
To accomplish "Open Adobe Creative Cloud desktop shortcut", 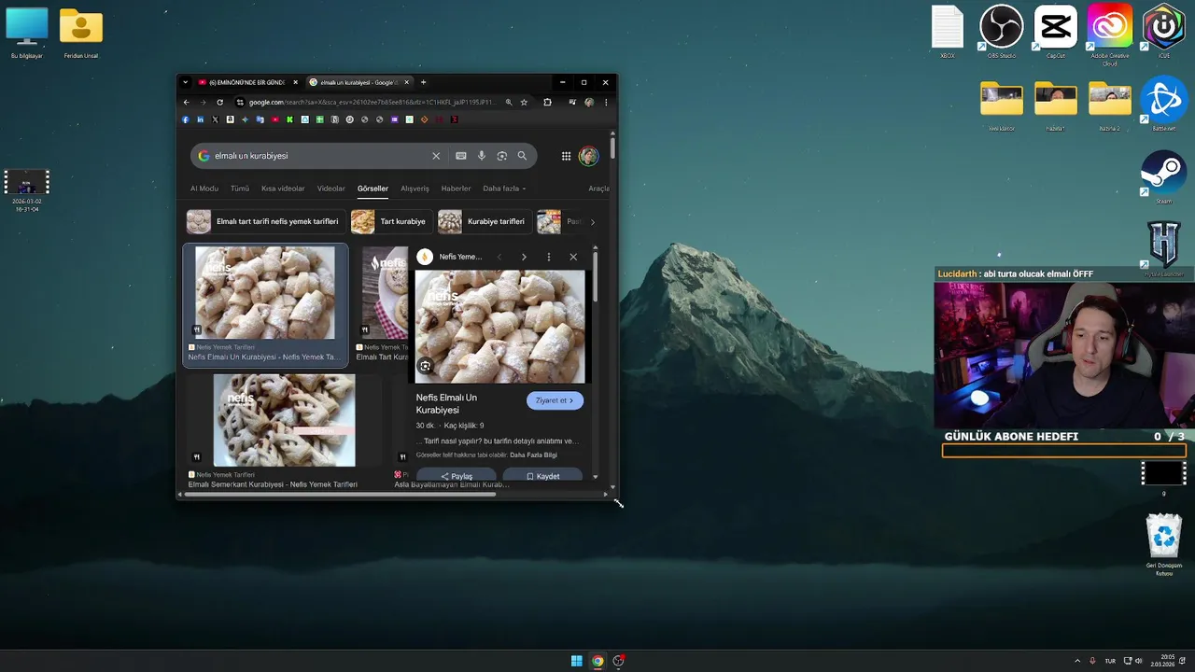I will click(x=1109, y=35).
